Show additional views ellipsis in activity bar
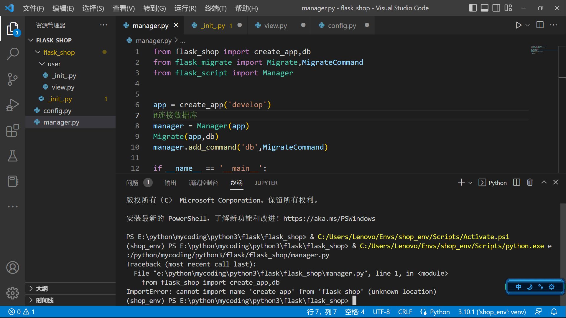Image resolution: width=566 pixels, height=318 pixels. click(13, 207)
